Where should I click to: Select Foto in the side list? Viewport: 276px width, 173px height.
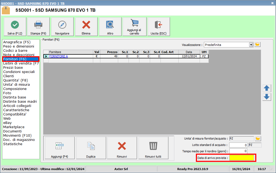7,93
